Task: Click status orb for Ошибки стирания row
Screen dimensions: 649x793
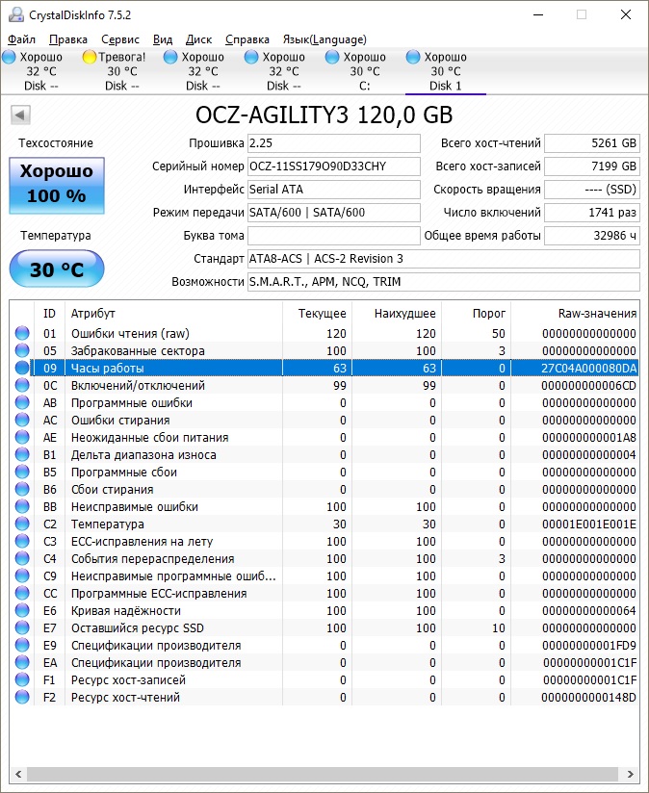Action: [22, 420]
